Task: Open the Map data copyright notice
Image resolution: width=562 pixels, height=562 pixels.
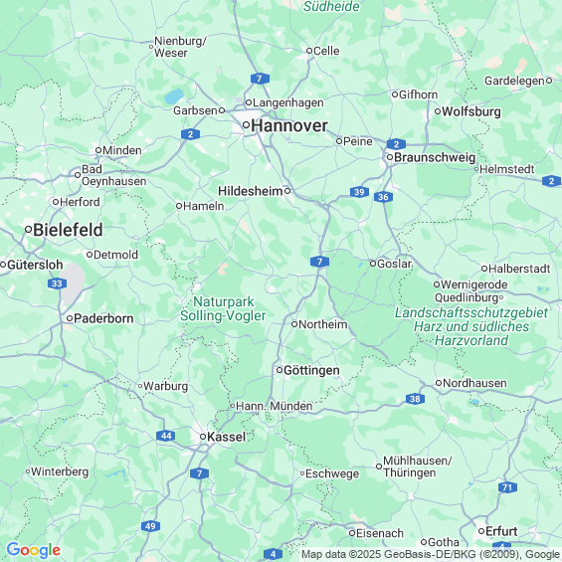Action: (x=431, y=555)
